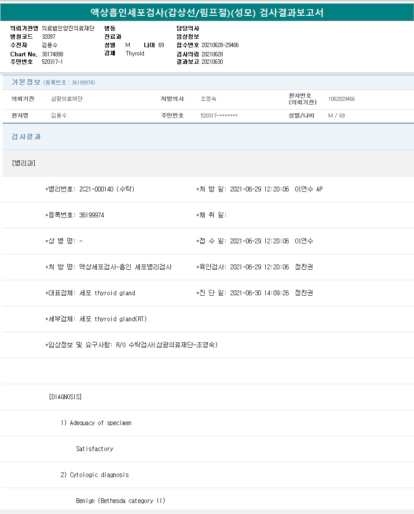The width and height of the screenshot is (414, 514).
Task: Select the 병리번호 ZC21-000140 entry
Action: tap(90, 189)
